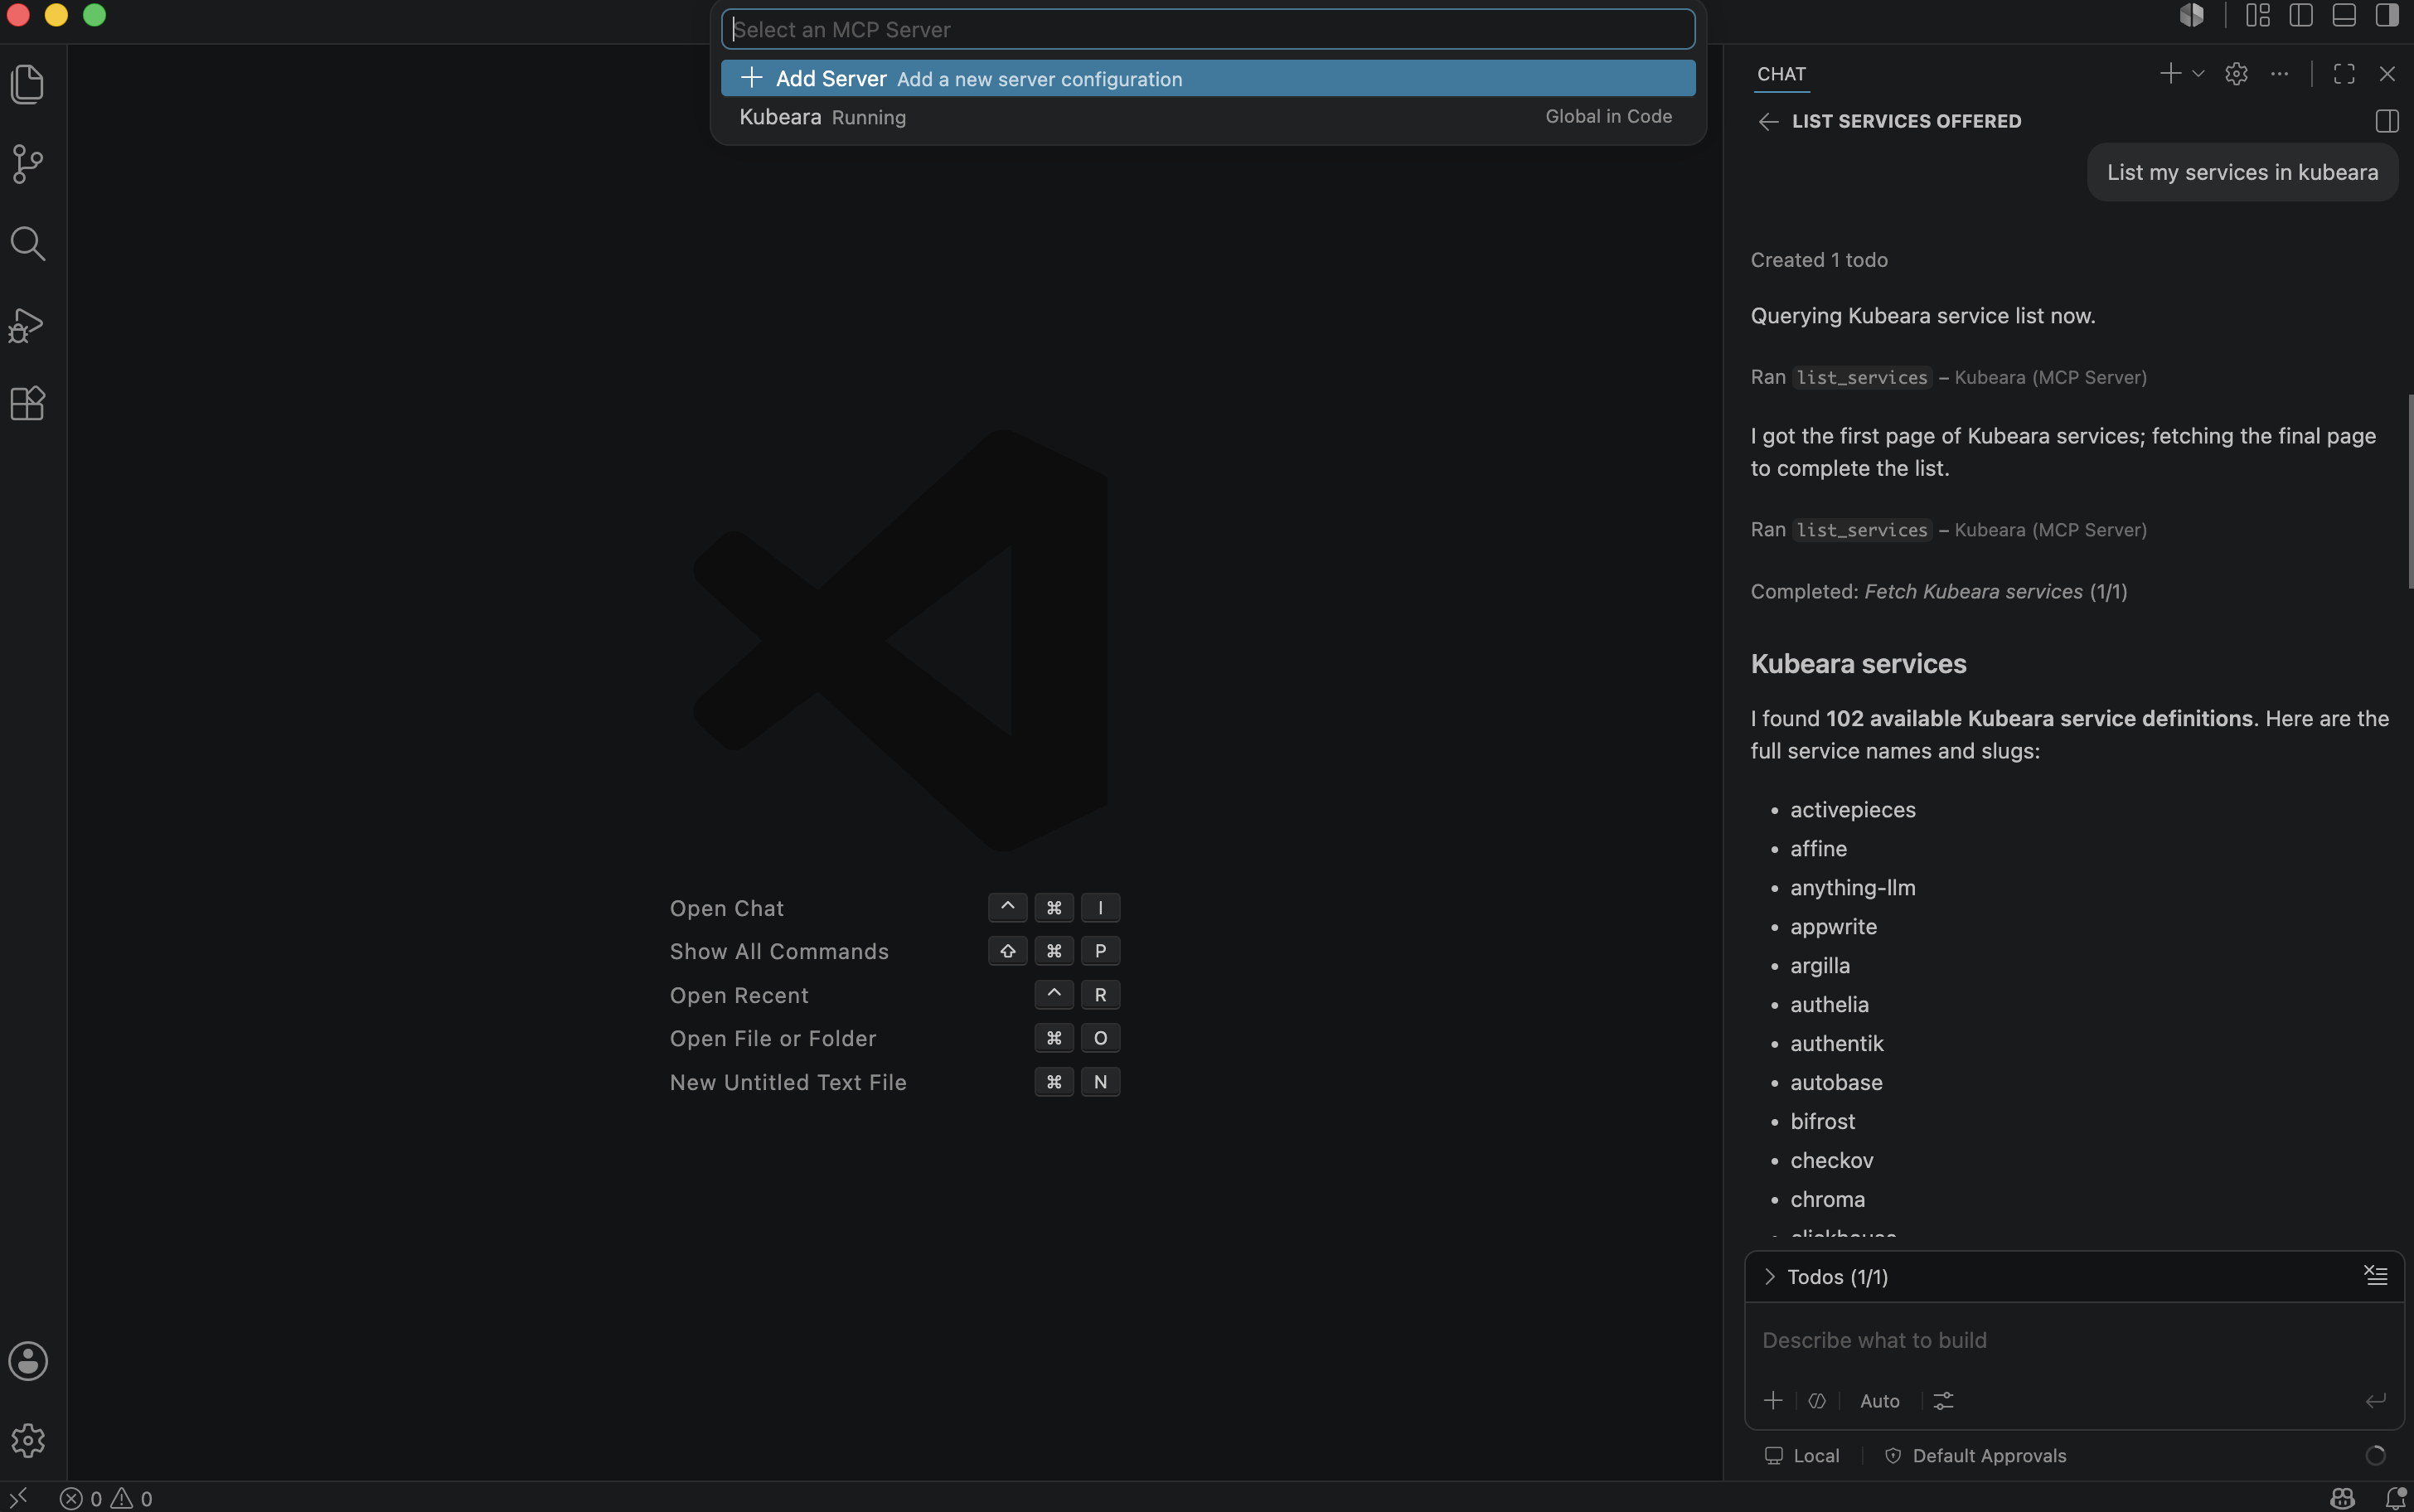Click the Copilot icon in title bar
Image resolution: width=2414 pixels, height=1512 pixels.
click(2192, 15)
